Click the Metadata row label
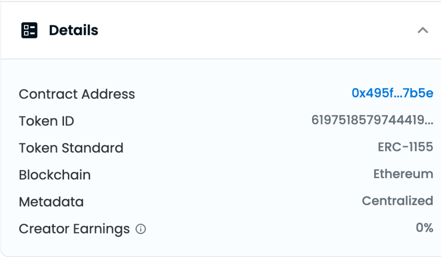This screenshot has width=441, height=257. pyautogui.click(x=51, y=202)
